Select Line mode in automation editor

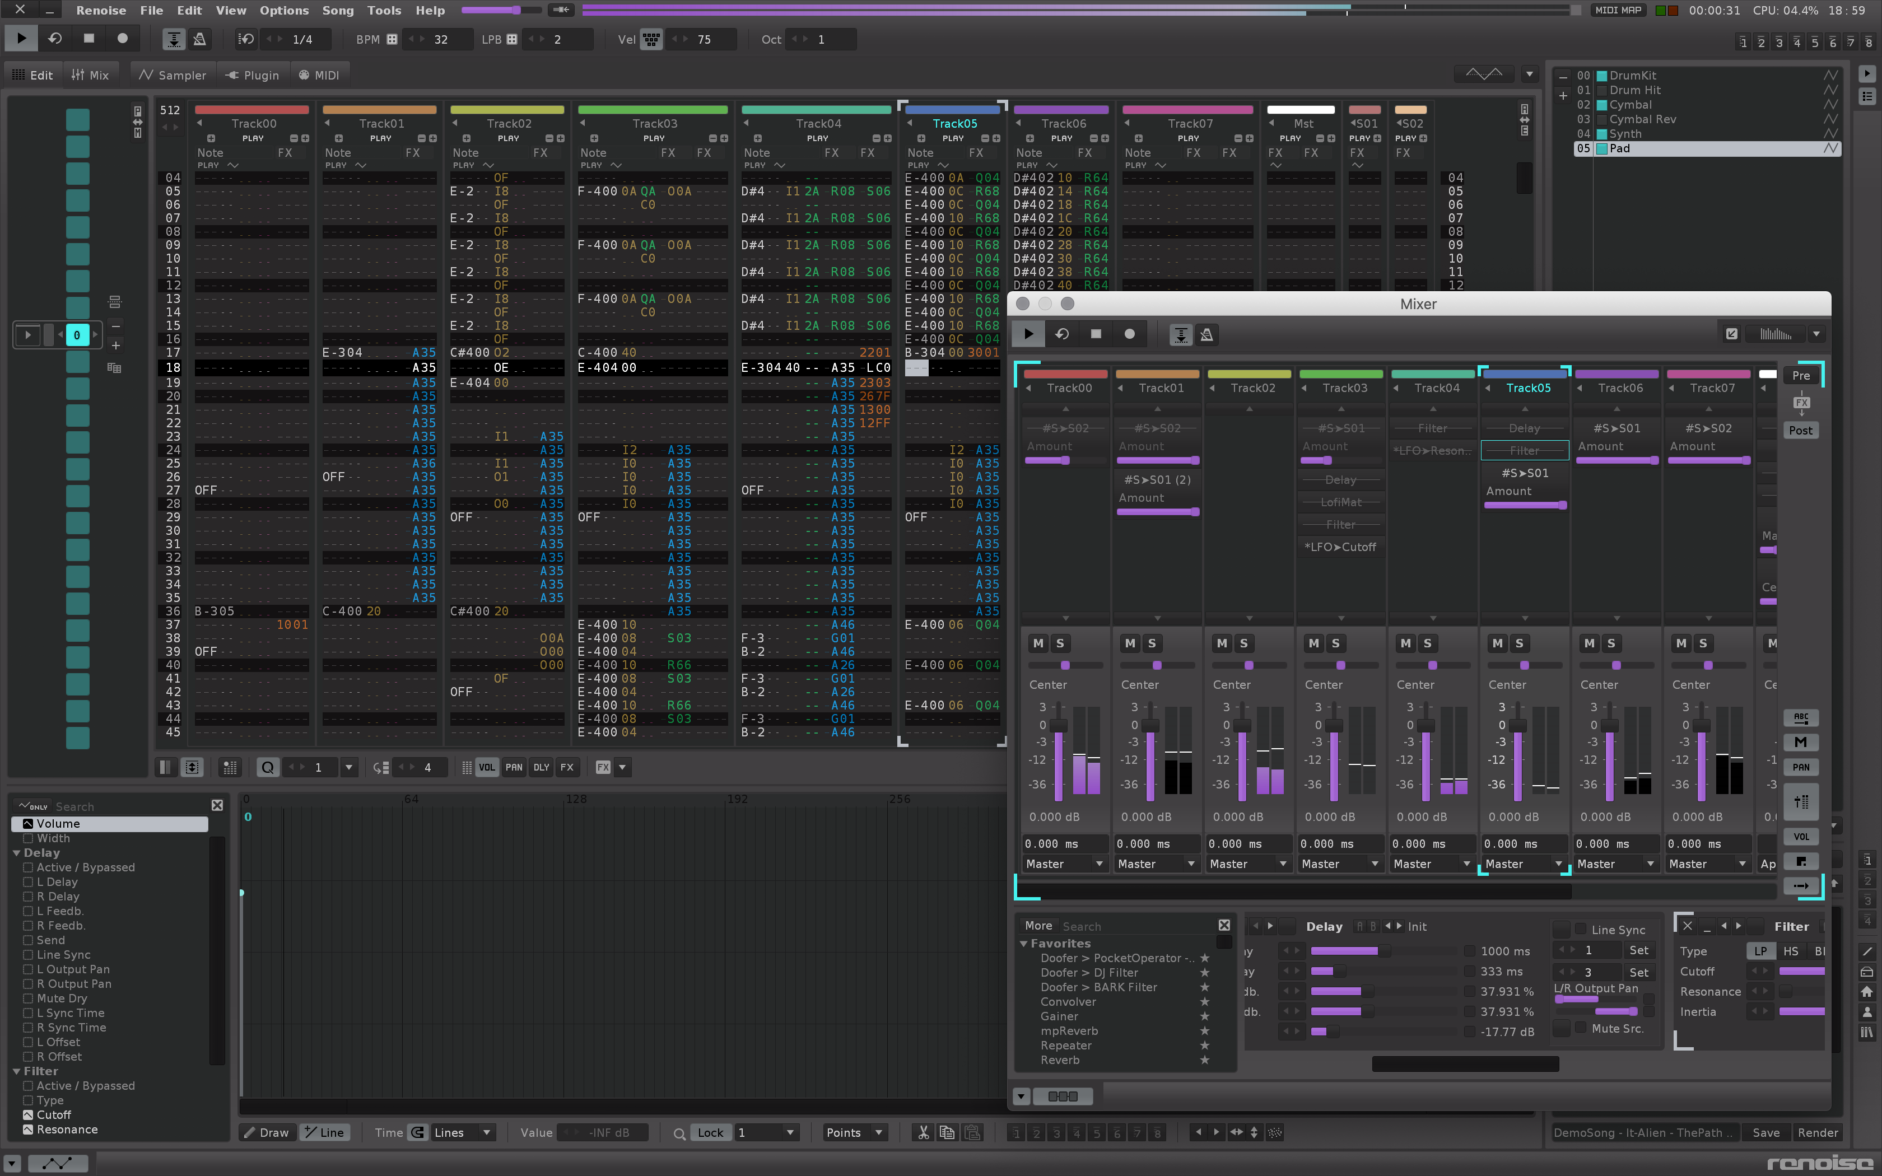(324, 1132)
